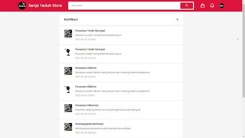
Task: Open the notification bell icon
Action: pos(212,6)
